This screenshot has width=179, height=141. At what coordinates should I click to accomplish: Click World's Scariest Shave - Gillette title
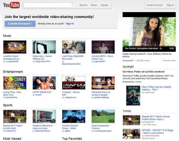click(70, 127)
